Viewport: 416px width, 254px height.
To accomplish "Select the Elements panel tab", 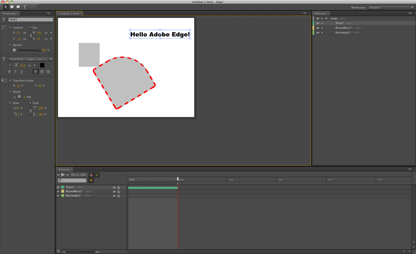I will 320,14.
